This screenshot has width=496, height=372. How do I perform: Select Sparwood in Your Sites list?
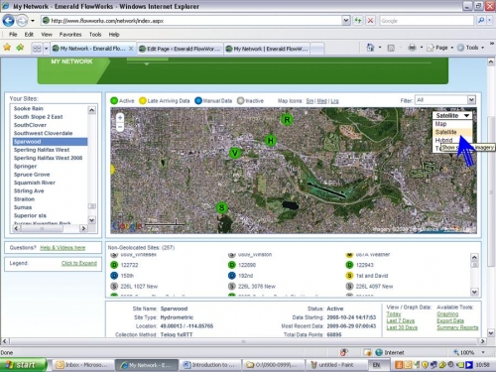pos(50,142)
